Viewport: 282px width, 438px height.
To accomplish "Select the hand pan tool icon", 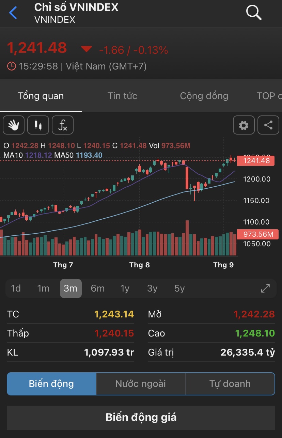I will pos(14,125).
